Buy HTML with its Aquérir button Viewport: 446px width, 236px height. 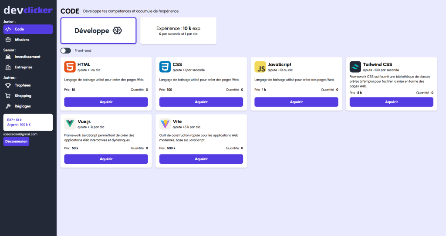[x=106, y=102]
